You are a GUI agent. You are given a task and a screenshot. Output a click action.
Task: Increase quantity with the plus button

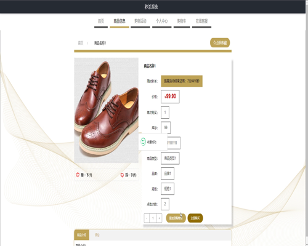point(159,218)
